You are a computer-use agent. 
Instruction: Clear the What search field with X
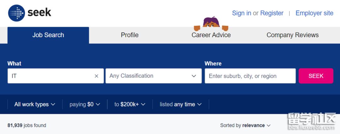point(97,76)
